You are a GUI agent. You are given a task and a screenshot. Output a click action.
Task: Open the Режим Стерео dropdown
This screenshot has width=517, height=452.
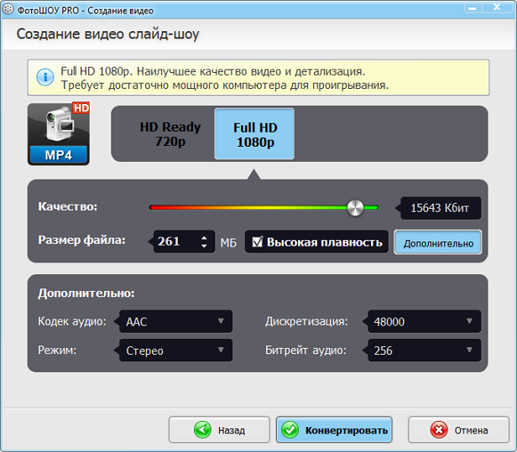coord(175,351)
